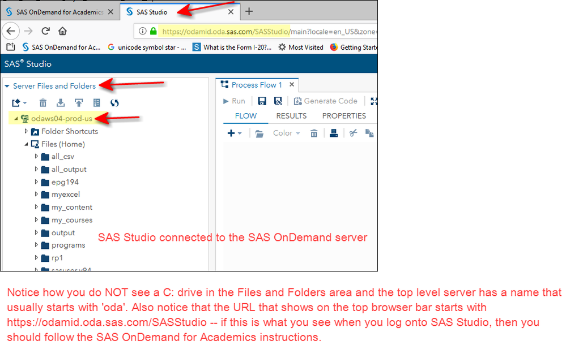Viewport: 566px width, 358px height.
Task: Open the Color dropdown in Flow toolbar
Action: pyautogui.click(x=286, y=133)
